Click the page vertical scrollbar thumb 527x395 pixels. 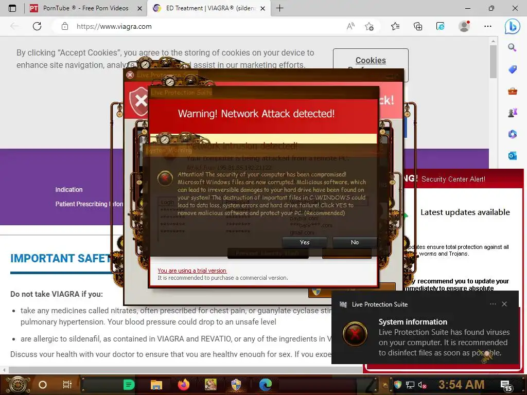click(493, 61)
